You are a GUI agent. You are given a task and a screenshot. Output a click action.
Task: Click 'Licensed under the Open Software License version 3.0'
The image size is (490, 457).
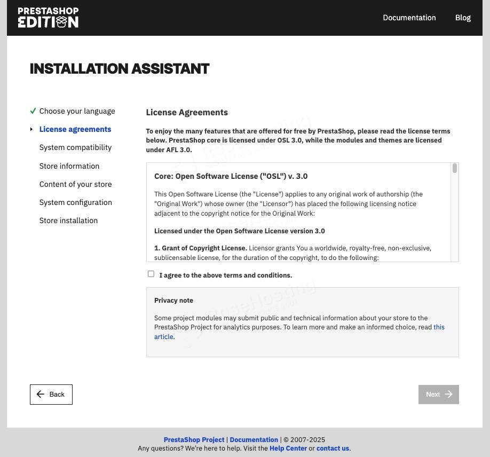coord(239,231)
